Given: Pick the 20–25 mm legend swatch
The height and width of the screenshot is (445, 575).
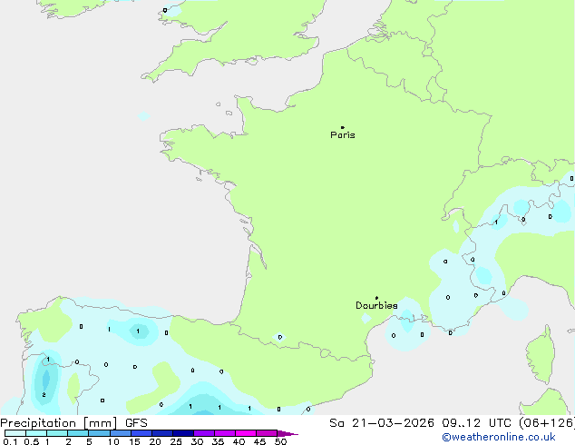Looking at the screenshot, I should pyautogui.click(x=162, y=433).
